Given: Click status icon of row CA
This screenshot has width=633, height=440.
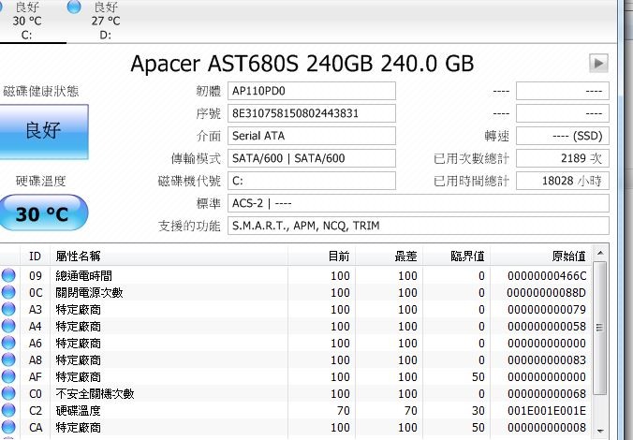Looking at the screenshot, I should (8, 427).
